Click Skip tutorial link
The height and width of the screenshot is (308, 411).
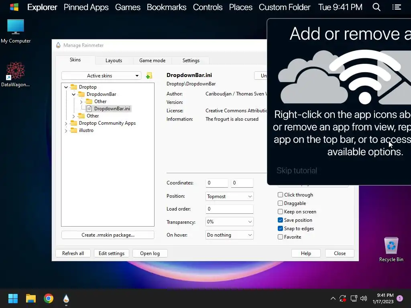coord(297,171)
